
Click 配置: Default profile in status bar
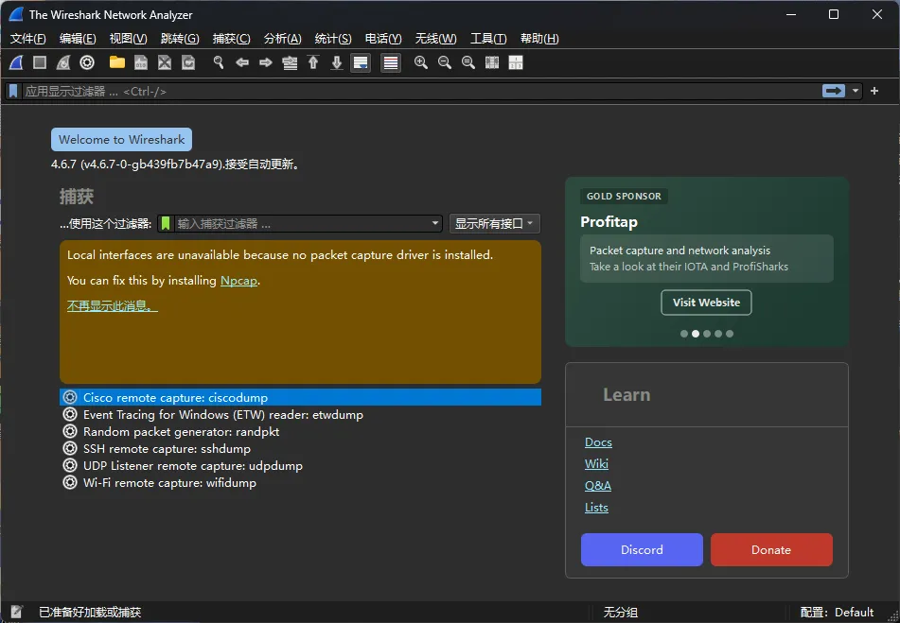(x=837, y=612)
